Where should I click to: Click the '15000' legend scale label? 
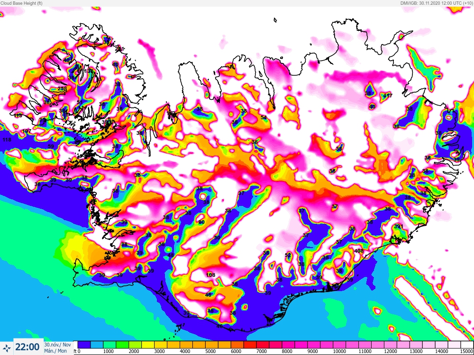coord(467,352)
